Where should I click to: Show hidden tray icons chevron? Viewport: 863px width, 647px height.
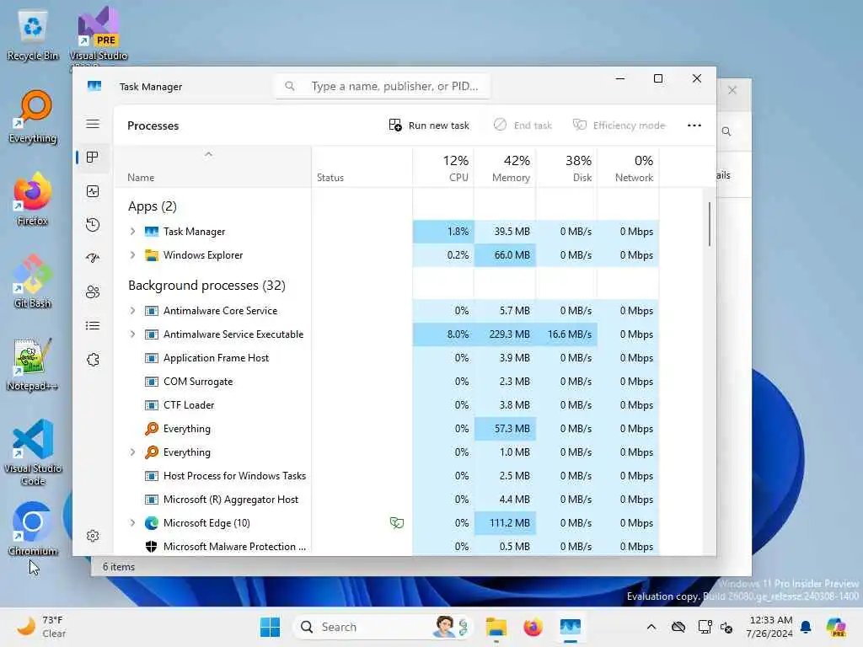pyautogui.click(x=651, y=627)
